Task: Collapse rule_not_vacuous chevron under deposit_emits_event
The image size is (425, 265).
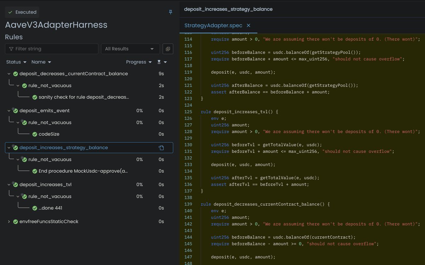Action: [18, 122]
